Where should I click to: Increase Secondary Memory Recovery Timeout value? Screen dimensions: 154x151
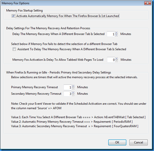(x=73, y=92)
